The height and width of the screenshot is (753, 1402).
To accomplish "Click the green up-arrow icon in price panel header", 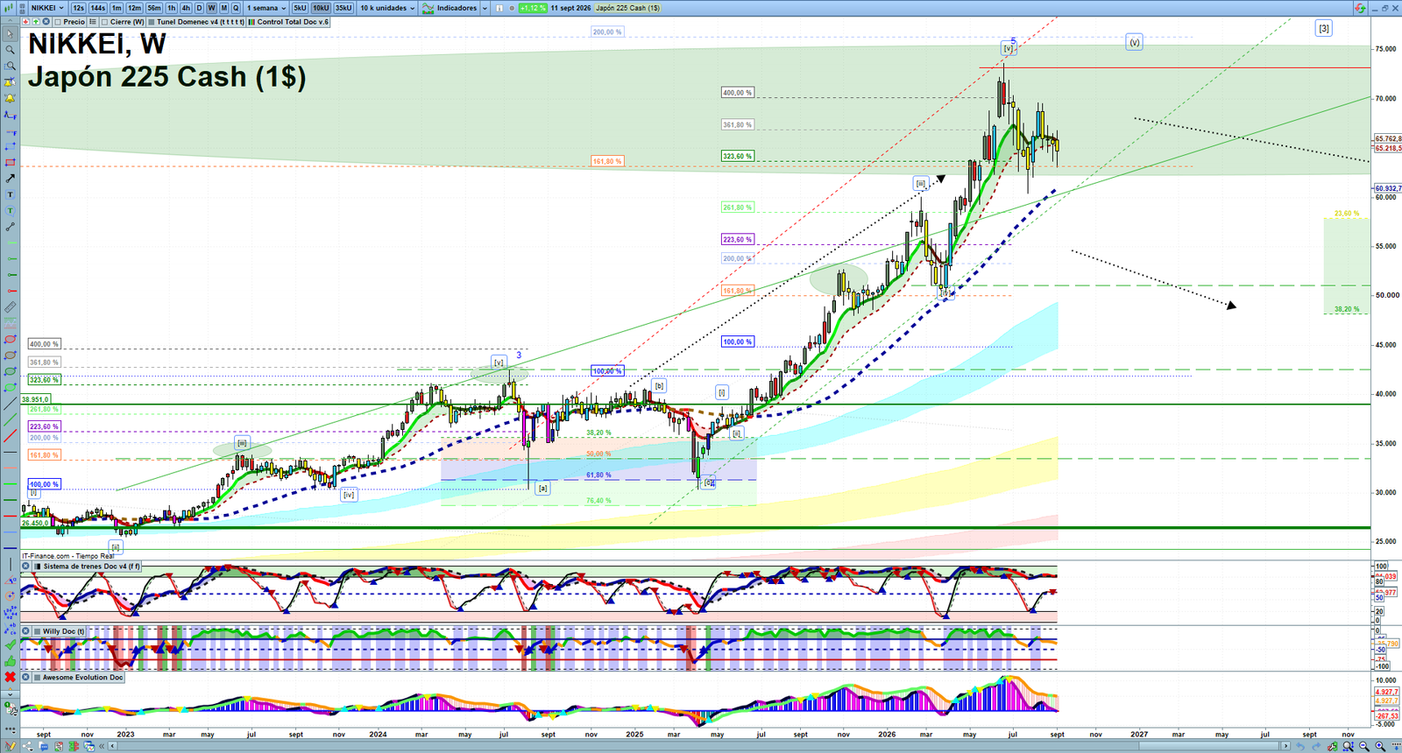I will 36,22.
